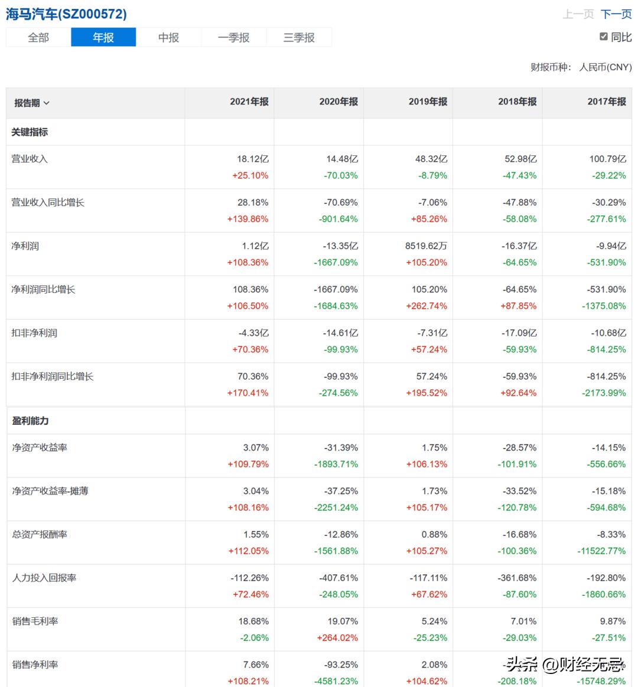Image resolution: width=638 pixels, height=687 pixels.
Task: Switch to the 一季报 tab
Action: [233, 37]
